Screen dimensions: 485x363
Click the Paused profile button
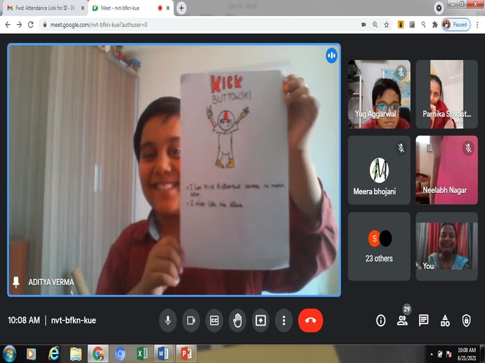pyautogui.click(x=456, y=25)
